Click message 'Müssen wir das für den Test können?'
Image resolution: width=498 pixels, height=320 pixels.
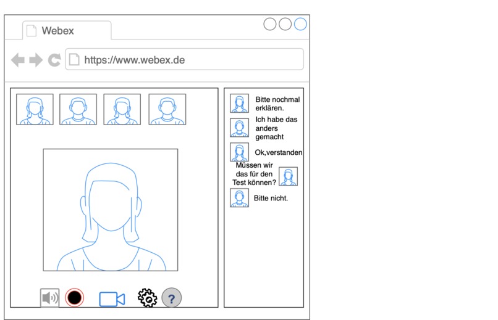pos(254,174)
